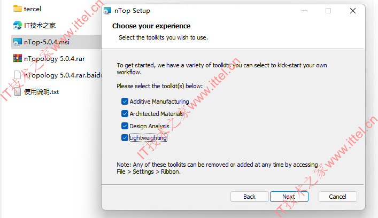Click the IT技术之家 shortcut icon

point(17,25)
